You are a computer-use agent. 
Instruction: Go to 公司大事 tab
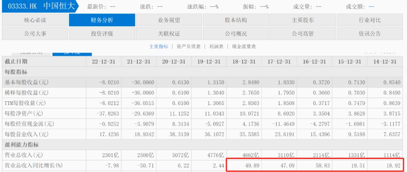click(x=35, y=33)
